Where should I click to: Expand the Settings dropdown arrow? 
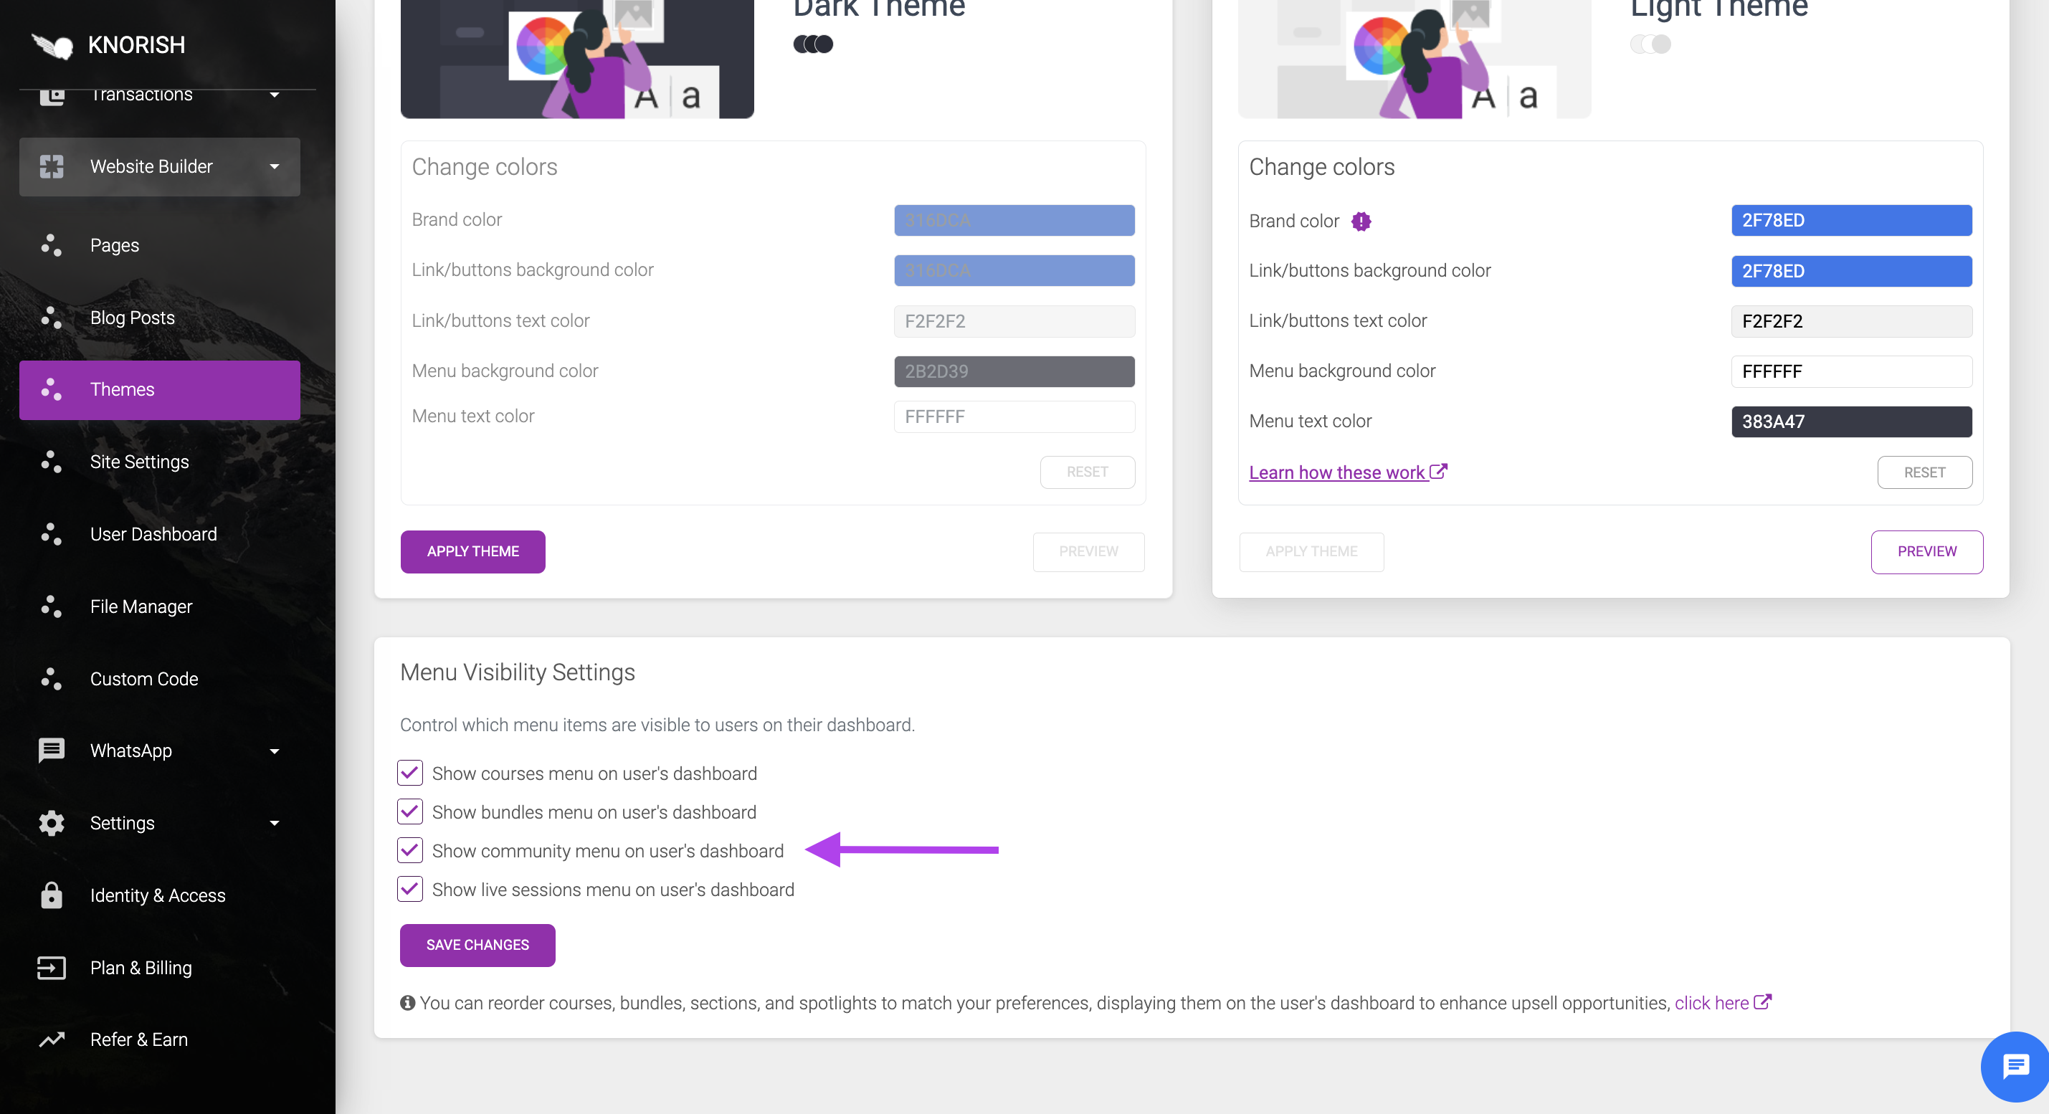(x=275, y=823)
